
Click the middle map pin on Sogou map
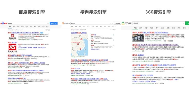pos(78,44)
